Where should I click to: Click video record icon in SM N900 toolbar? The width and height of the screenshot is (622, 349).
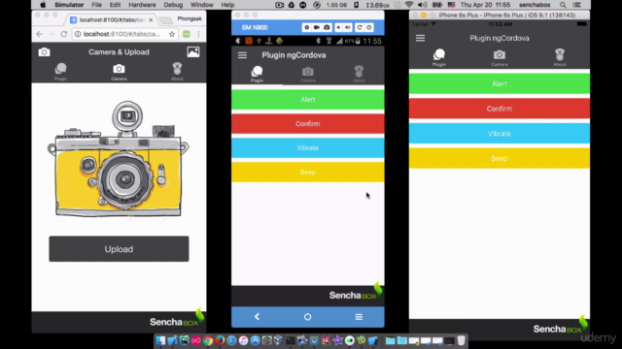coord(317,27)
